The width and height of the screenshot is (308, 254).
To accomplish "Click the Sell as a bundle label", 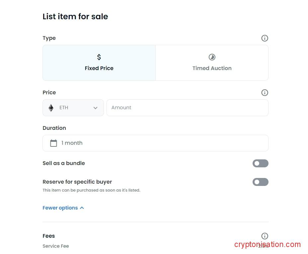I will [x=64, y=163].
